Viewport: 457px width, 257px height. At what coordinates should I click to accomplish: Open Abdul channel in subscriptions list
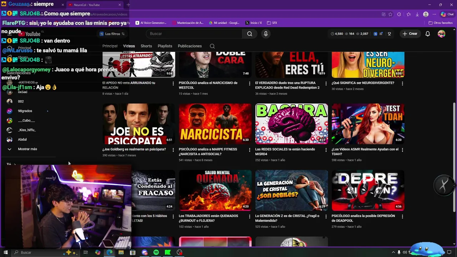(22, 140)
